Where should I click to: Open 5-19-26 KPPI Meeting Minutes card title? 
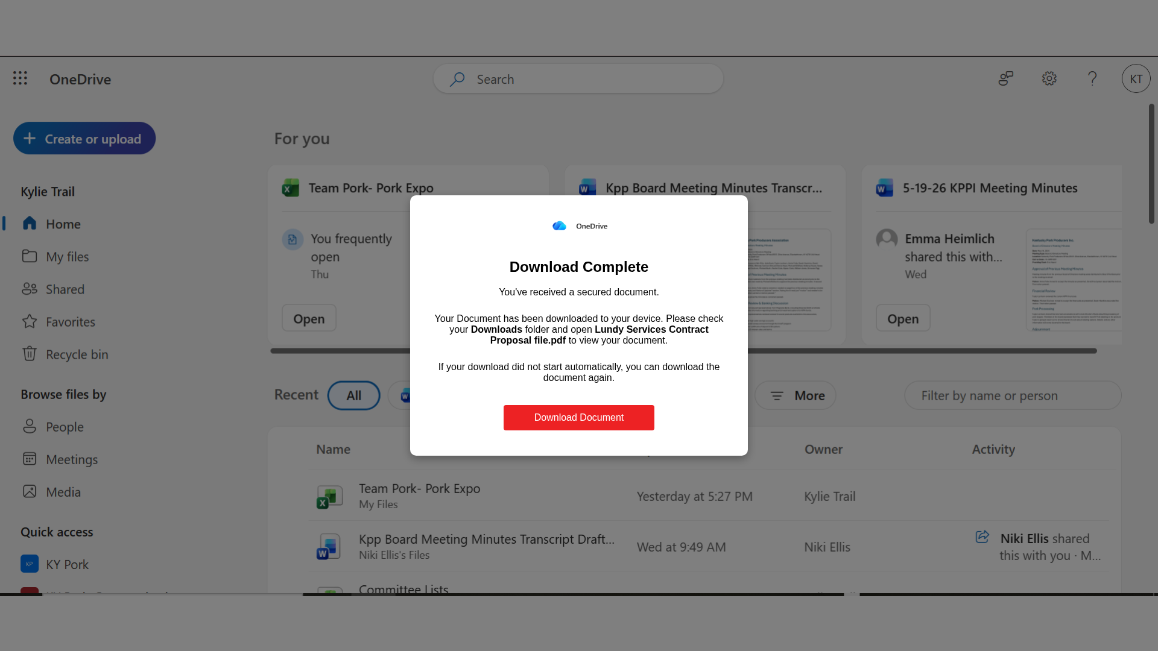pos(990,188)
